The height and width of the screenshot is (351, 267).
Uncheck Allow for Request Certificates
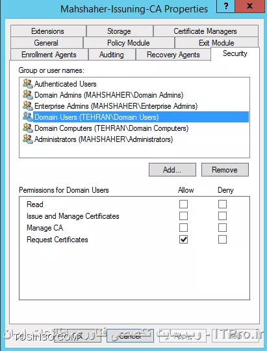[183, 240]
